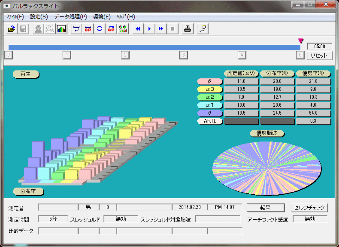339x247 pixels.
Task: Click the α2 dominance value 10.3
Action: [x=313, y=97]
